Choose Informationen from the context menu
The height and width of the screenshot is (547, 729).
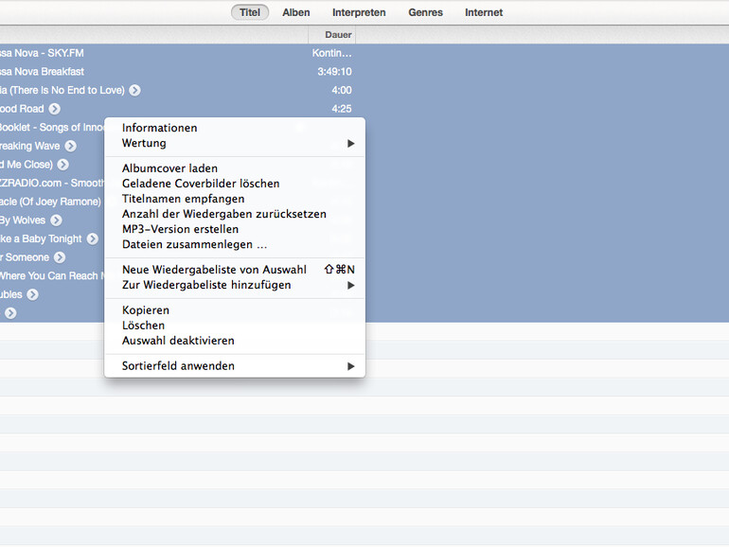click(235, 128)
